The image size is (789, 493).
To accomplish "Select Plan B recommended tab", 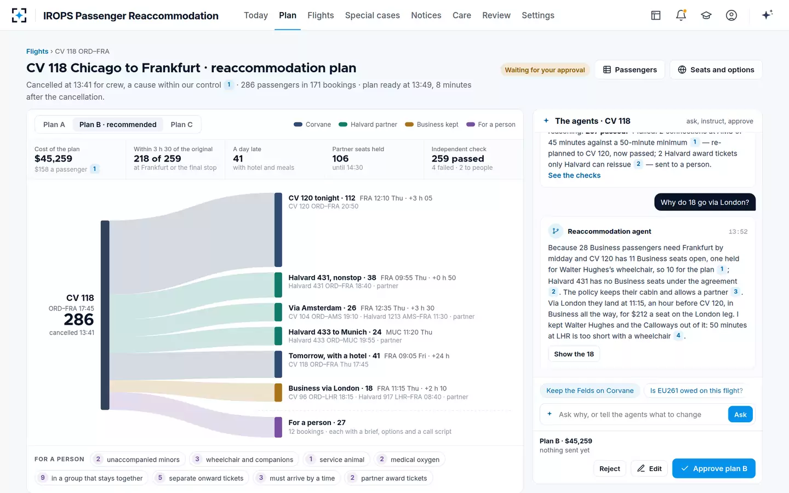I will [118, 124].
